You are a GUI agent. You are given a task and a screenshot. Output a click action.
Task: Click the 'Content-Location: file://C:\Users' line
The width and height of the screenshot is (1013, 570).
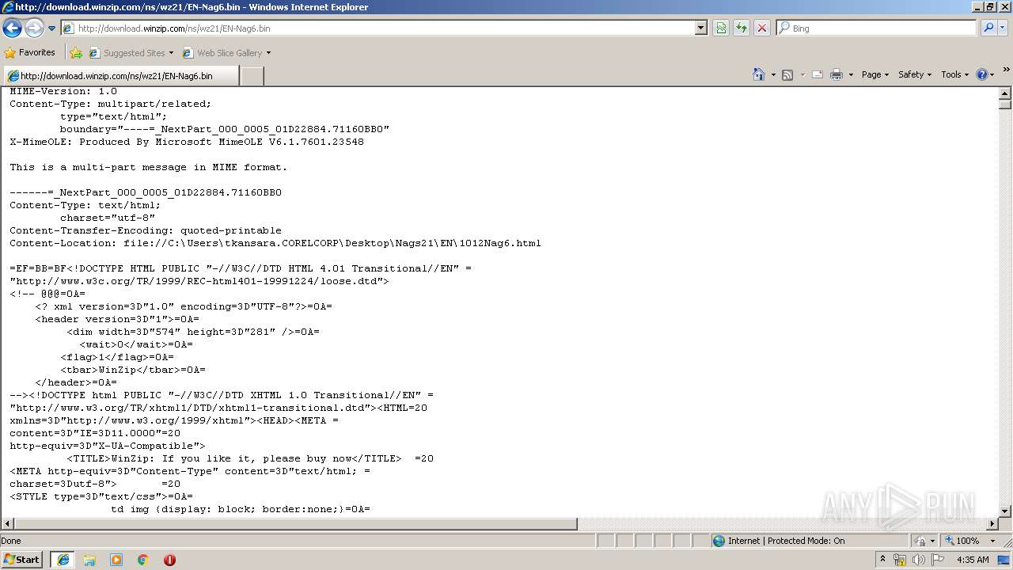(275, 243)
